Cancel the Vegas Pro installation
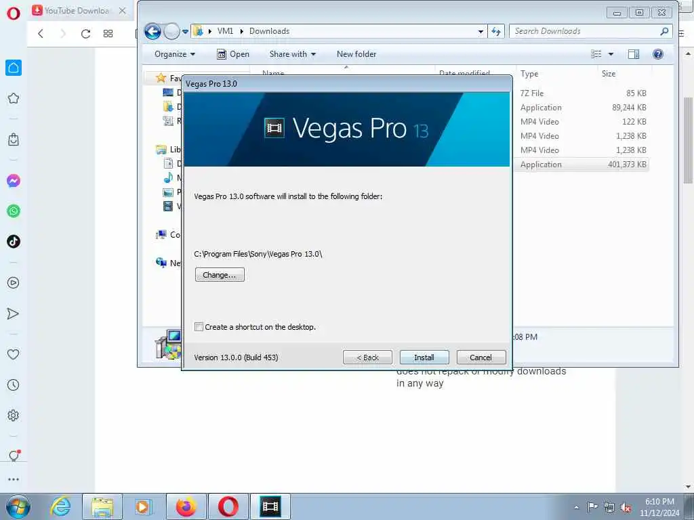Image resolution: width=694 pixels, height=520 pixels. (x=481, y=357)
